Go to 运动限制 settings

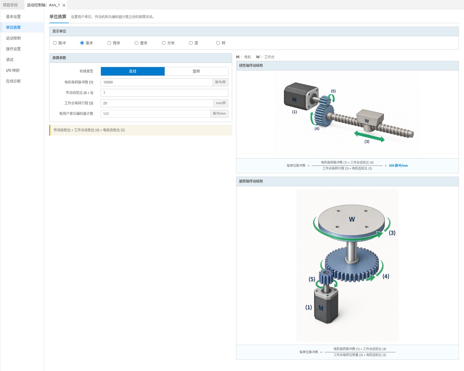click(22, 38)
